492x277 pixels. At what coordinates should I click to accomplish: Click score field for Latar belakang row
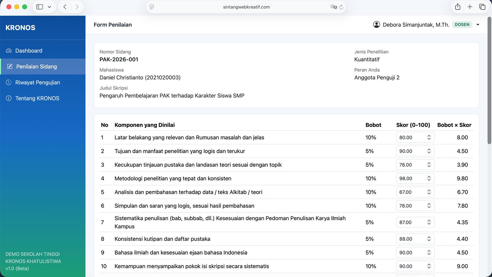pyautogui.click(x=415, y=137)
